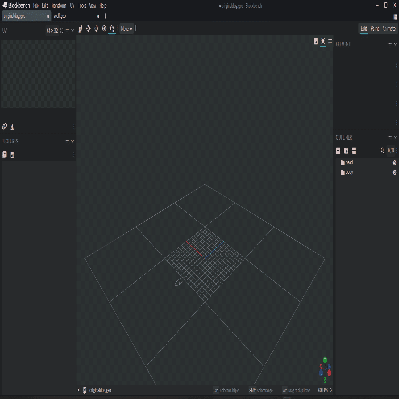Viewport: 399px width, 399px height.
Task: Click the outliner search magnifier icon
Action: (x=382, y=151)
